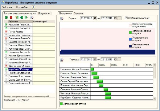
Task: Click the 'Настройки...' button
Action: (x=23, y=7)
